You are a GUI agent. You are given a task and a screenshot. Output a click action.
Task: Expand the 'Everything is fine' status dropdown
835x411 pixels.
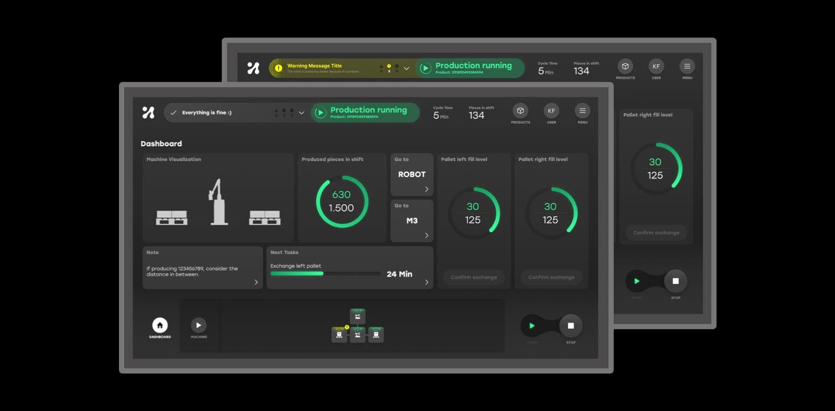[x=301, y=113]
